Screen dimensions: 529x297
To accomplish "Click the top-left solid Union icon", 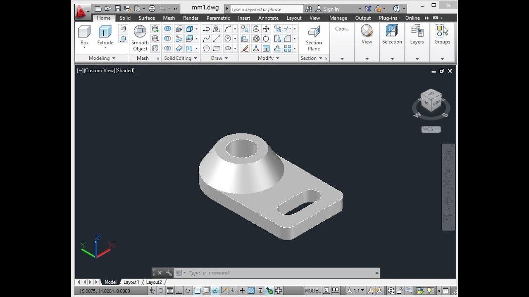I will pos(167,28).
